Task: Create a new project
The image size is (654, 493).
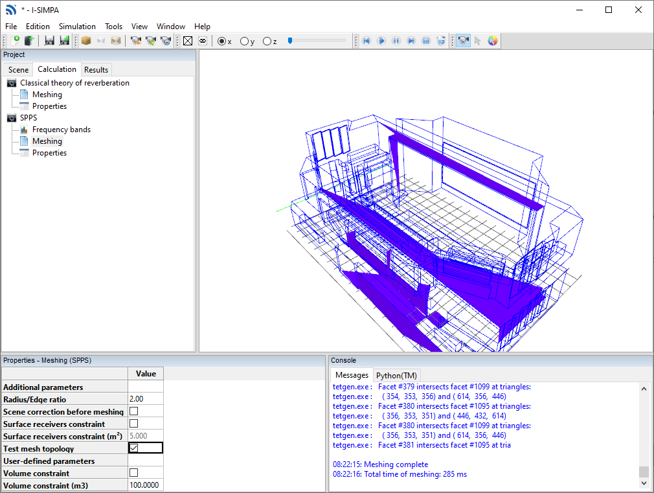Action: point(15,41)
